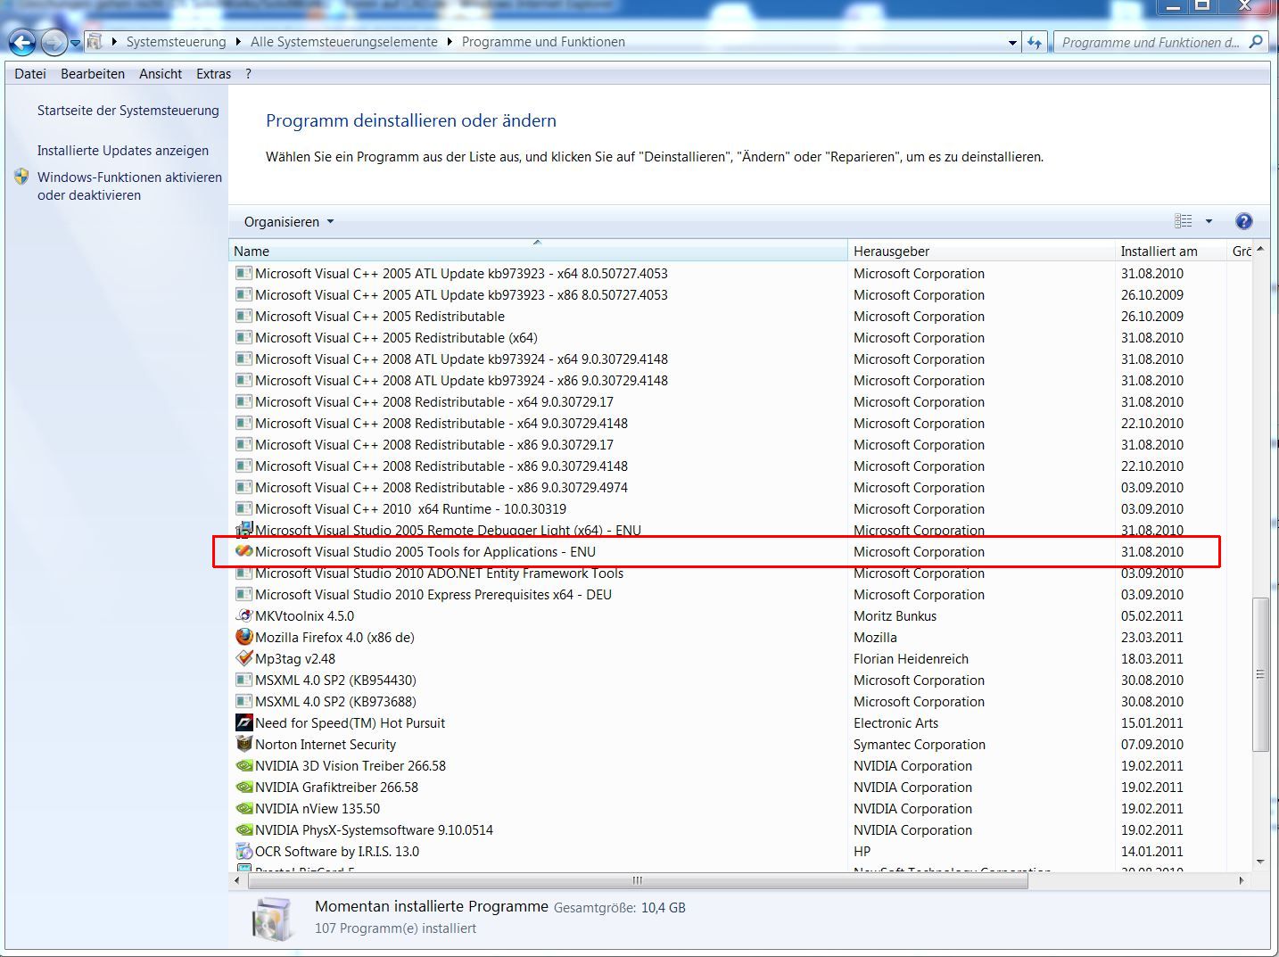Image resolution: width=1279 pixels, height=957 pixels.
Task: Open the ? help menu
Action: tap(248, 74)
